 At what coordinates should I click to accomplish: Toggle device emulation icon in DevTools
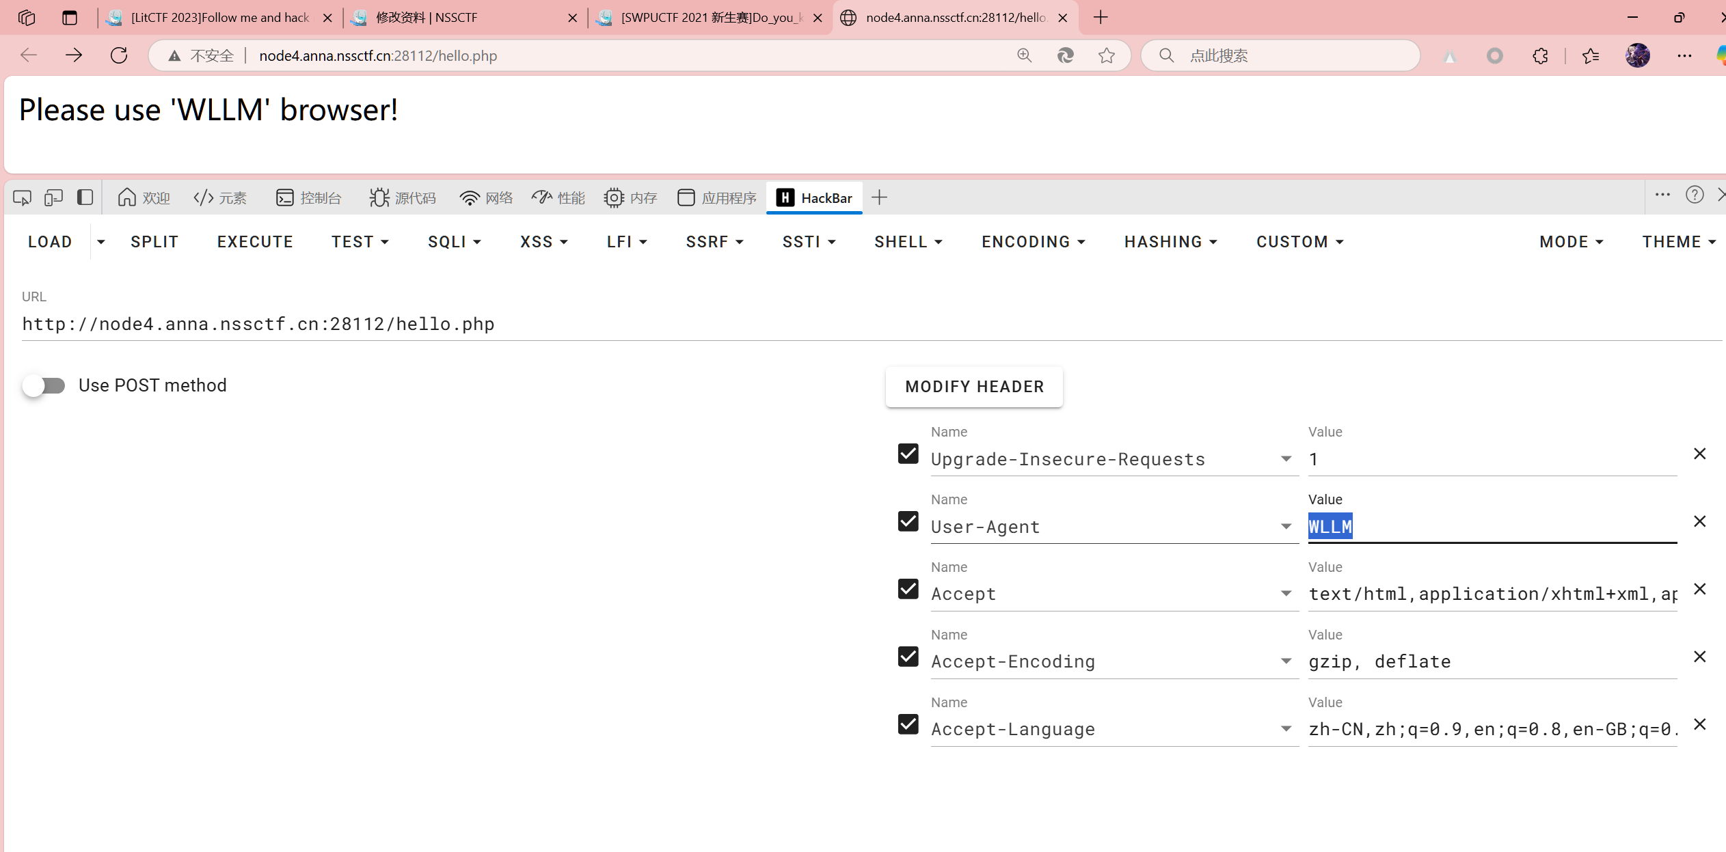53,197
